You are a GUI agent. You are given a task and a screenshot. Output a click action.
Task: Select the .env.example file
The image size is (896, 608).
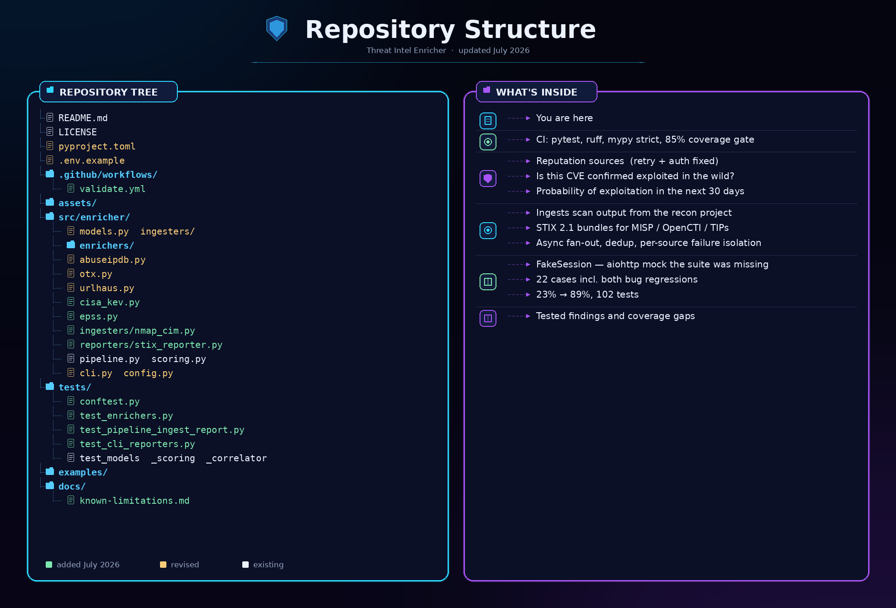click(x=91, y=160)
